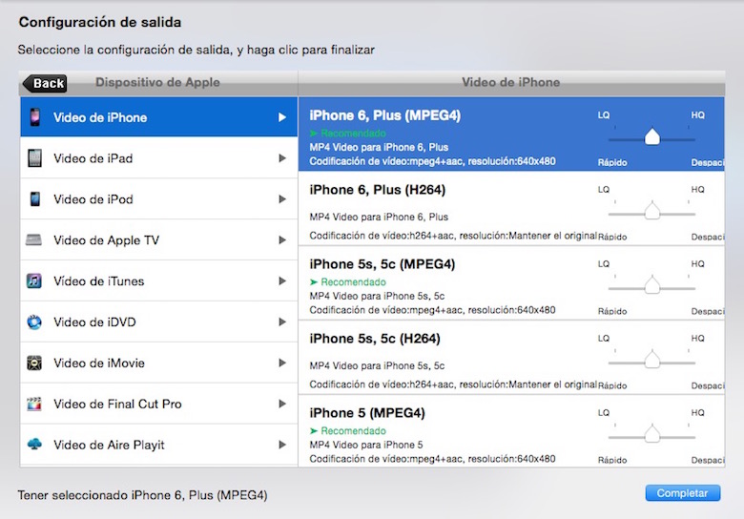Expand the Video de iPad arrow

282,158
